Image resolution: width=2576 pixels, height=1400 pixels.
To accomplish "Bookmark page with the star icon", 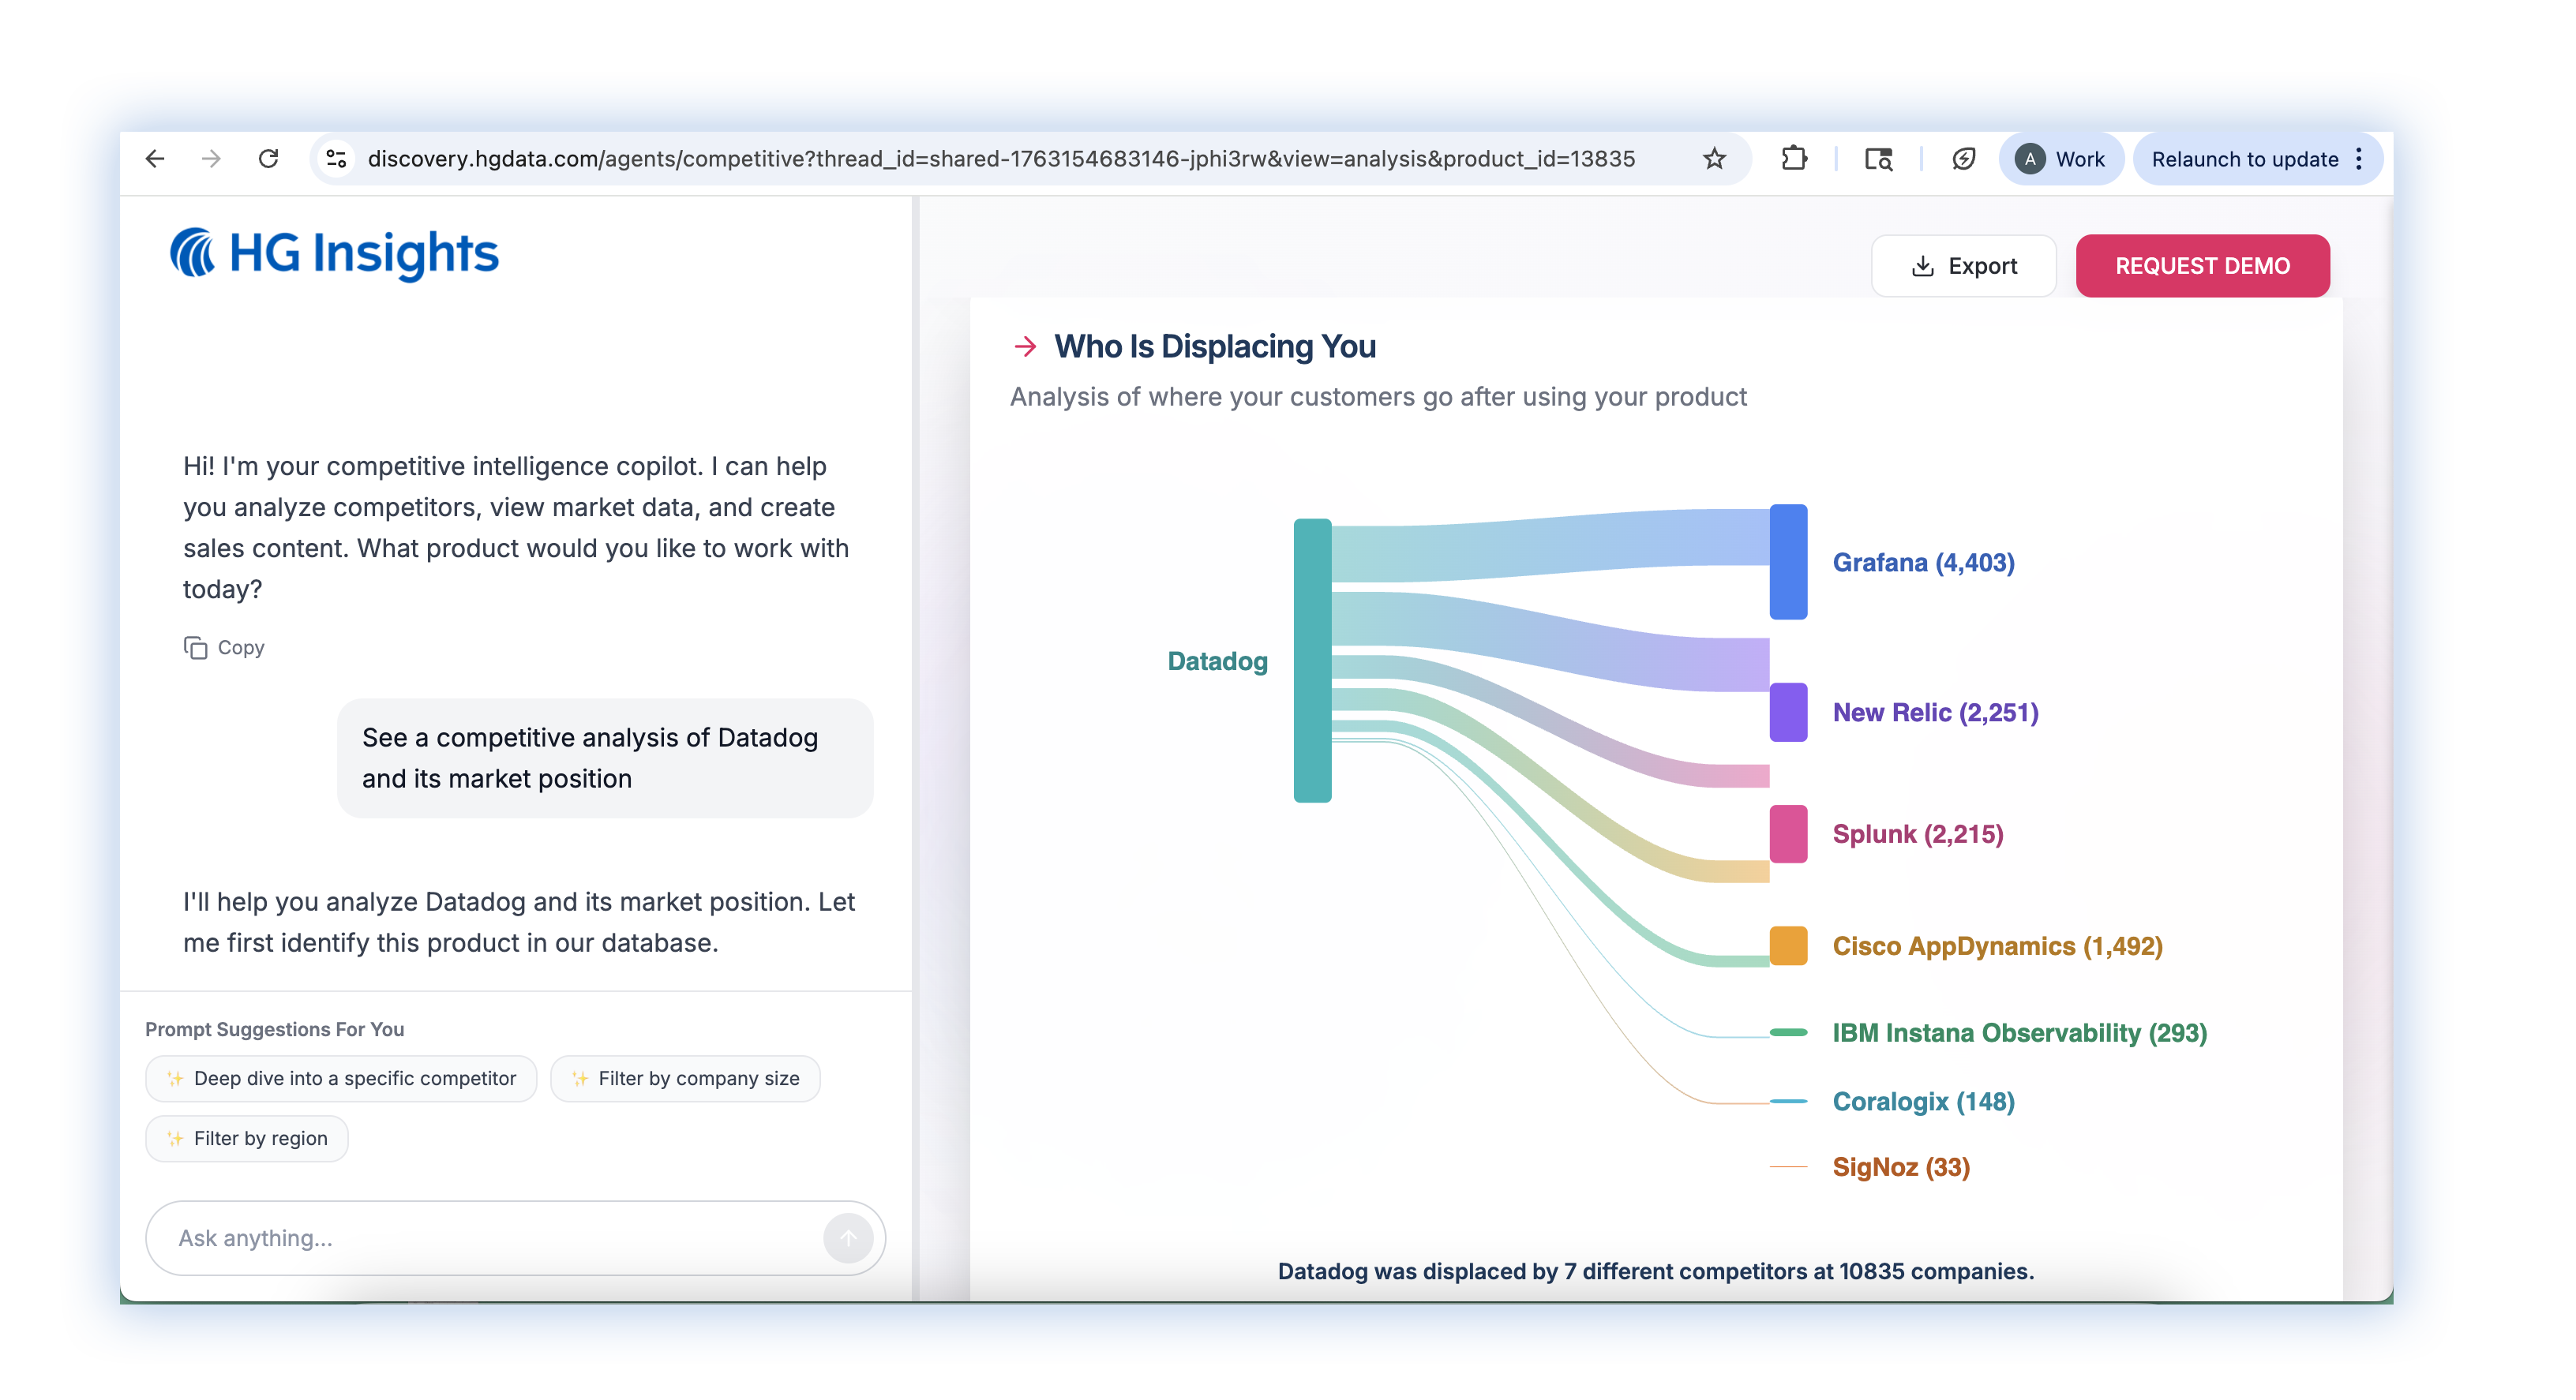I will (1715, 159).
